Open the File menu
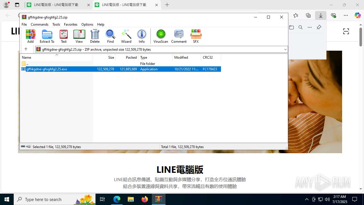This screenshot has height=205, width=364. tap(24, 24)
